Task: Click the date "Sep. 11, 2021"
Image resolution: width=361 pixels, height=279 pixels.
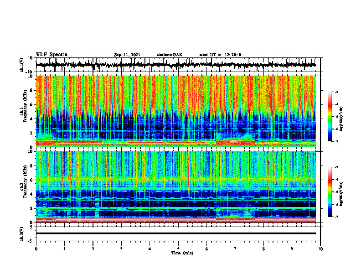Action: (127, 55)
